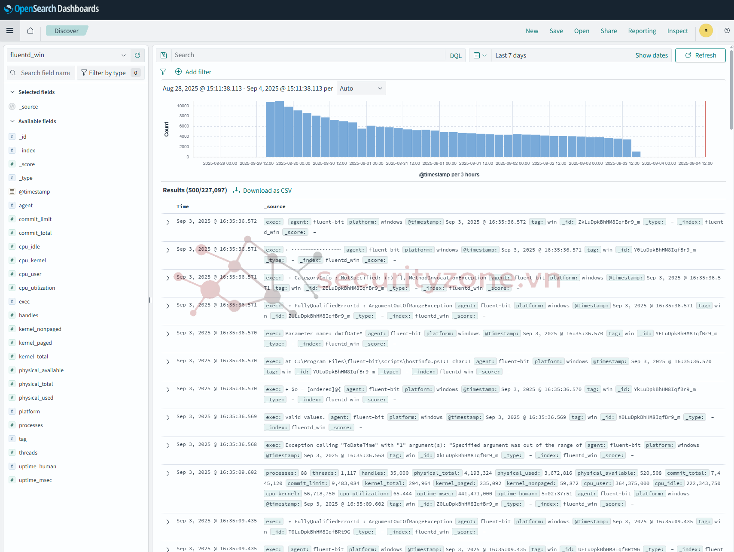This screenshot has height=552, width=734.
Task: Click the _type field in list
Action: [26, 178]
